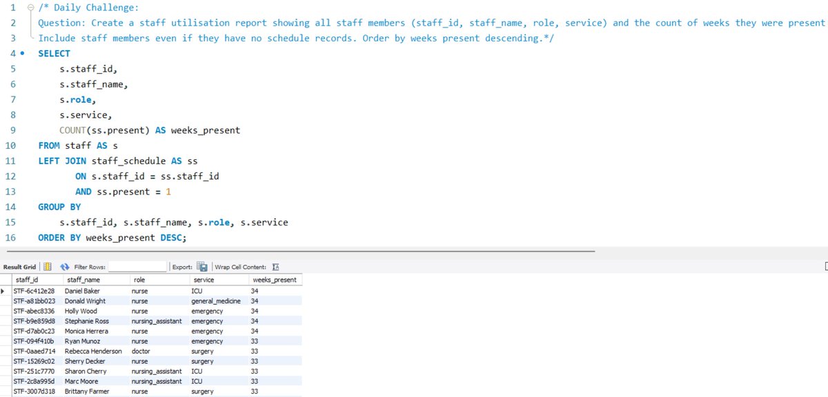Select cell STF-2c8a995d
Viewport: 828px width, 397px height.
coord(37,381)
